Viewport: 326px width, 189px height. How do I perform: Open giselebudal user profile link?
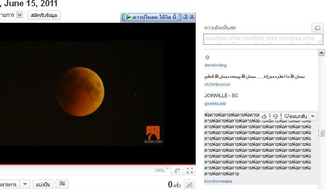tap(215, 104)
